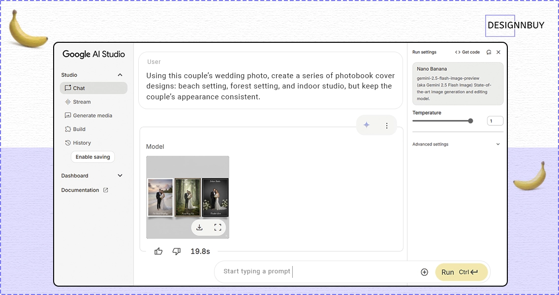
Task: Click the external link icon next to Documentation
Action: tap(105, 190)
